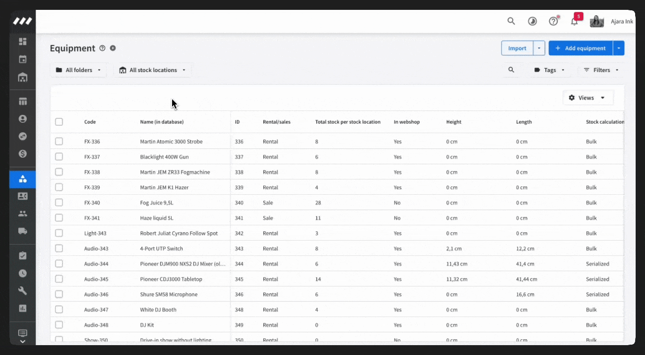The height and width of the screenshot is (355, 645).
Task: Click the Import button
Action: coord(517,48)
